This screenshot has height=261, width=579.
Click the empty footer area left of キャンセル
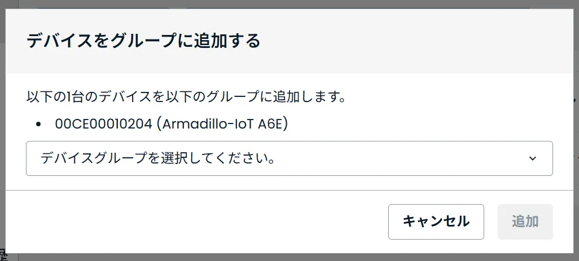coord(198,222)
